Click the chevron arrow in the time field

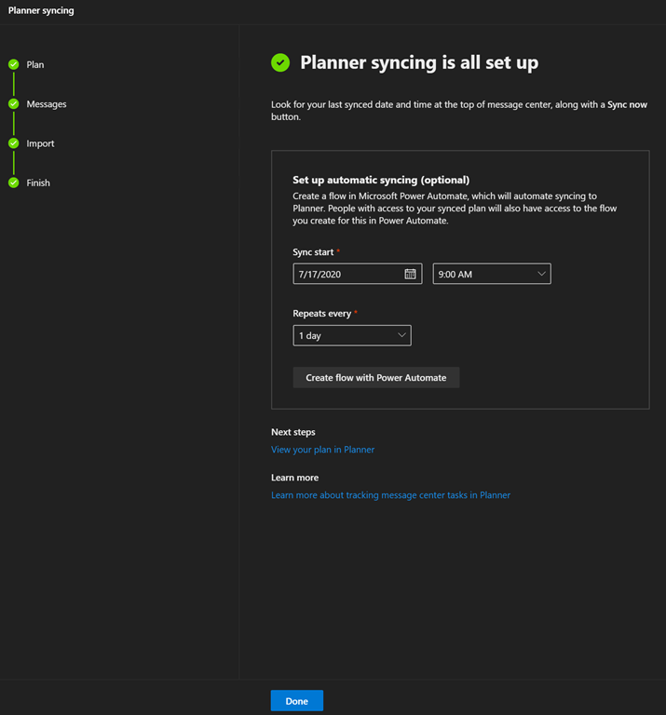click(x=541, y=274)
